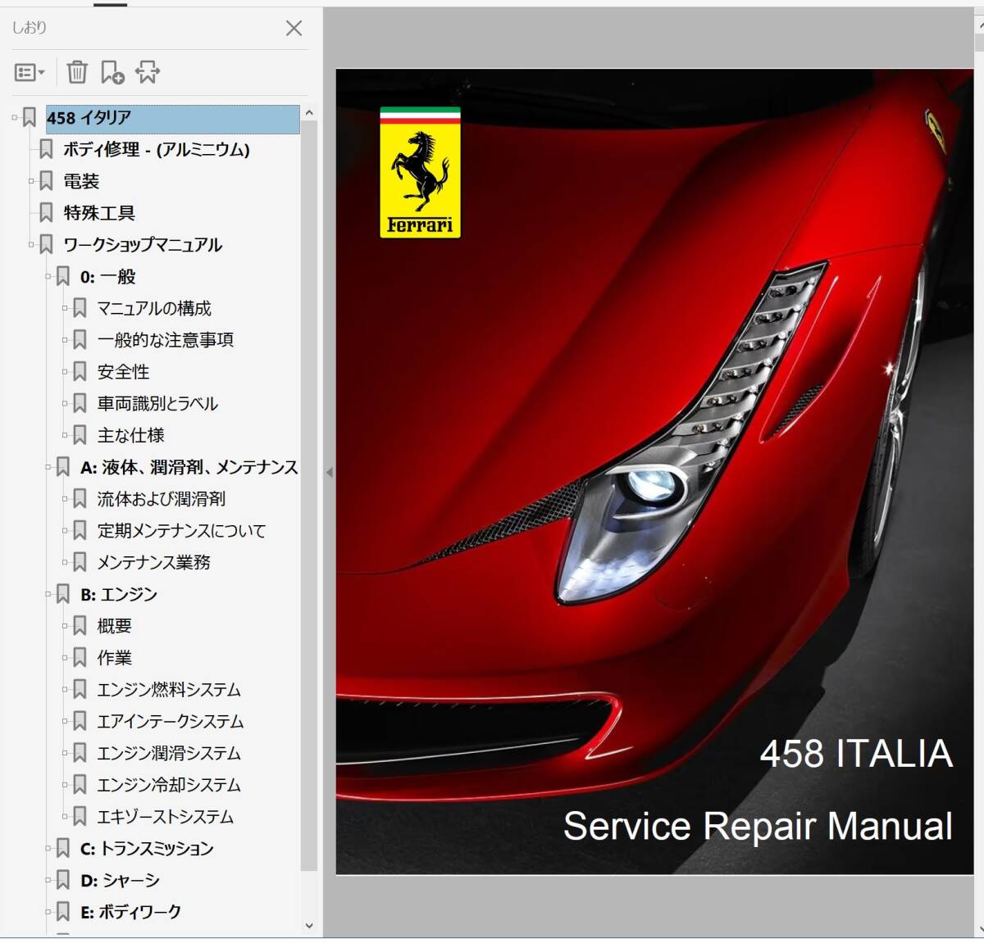Viewport: 984px width, 943px height.
Task: Expand the エンジン燃料システム node
Action: tap(65, 690)
